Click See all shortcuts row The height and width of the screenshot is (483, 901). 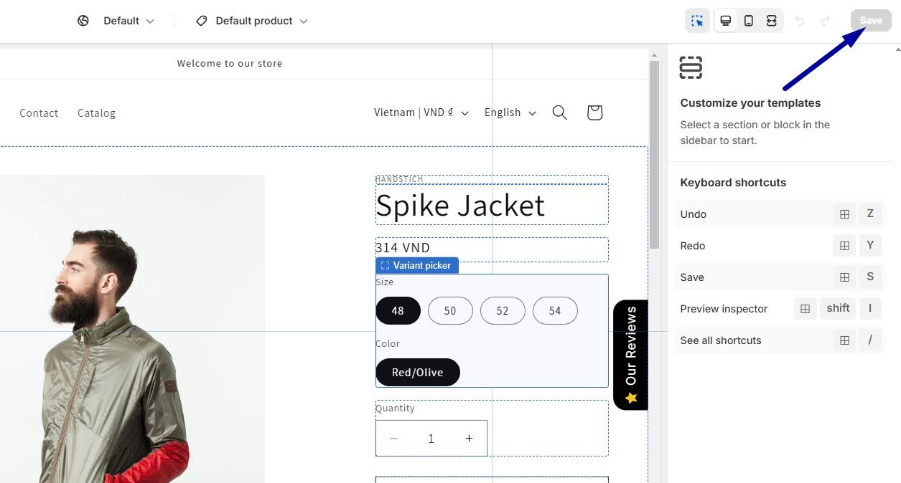(779, 340)
